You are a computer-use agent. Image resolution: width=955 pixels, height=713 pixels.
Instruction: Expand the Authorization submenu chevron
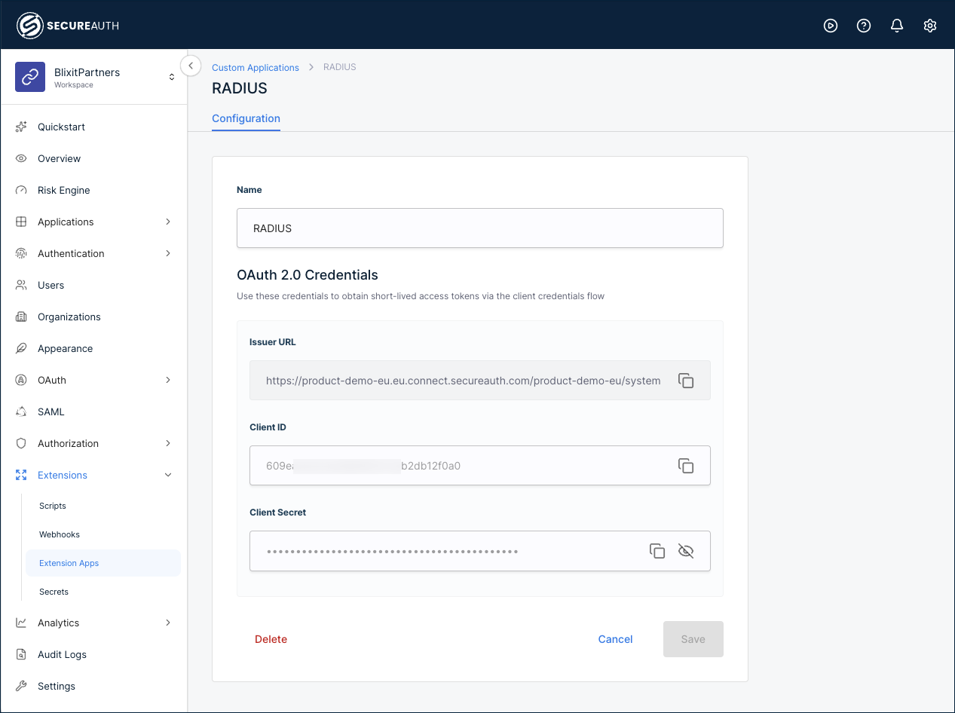(x=168, y=443)
